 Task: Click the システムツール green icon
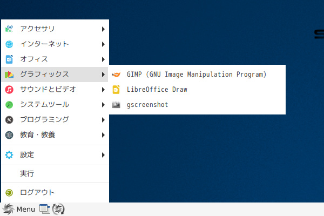9,105
